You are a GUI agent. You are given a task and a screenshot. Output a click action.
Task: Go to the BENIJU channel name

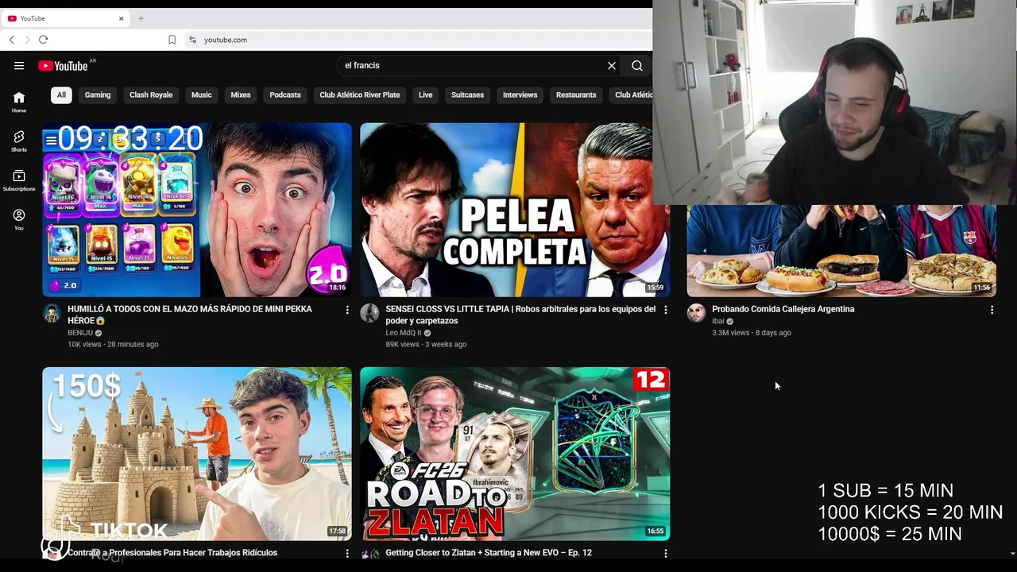[80, 333]
